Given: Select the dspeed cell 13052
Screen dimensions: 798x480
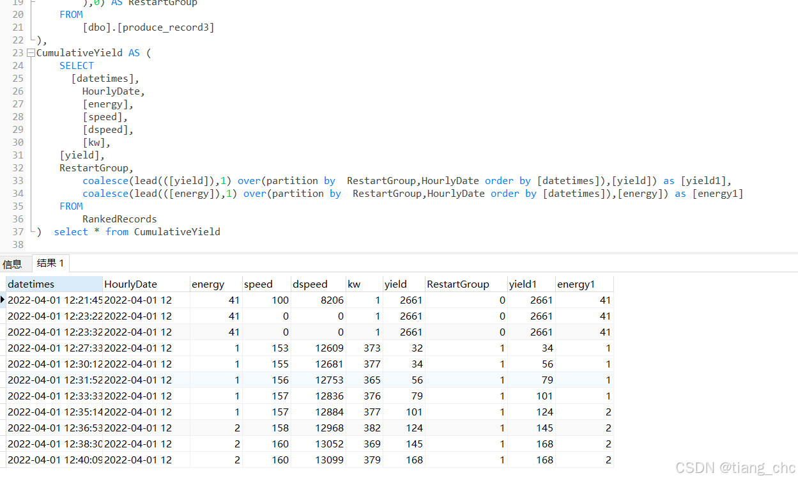Looking at the screenshot, I should (318, 444).
